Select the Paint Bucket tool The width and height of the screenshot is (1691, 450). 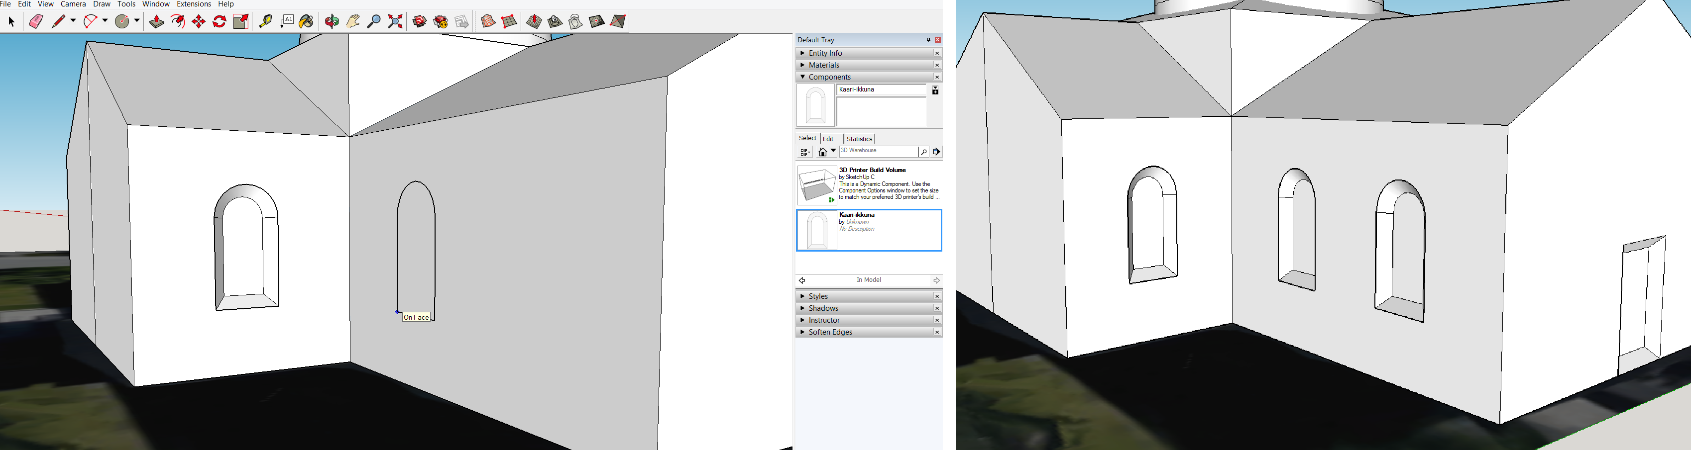click(x=306, y=22)
